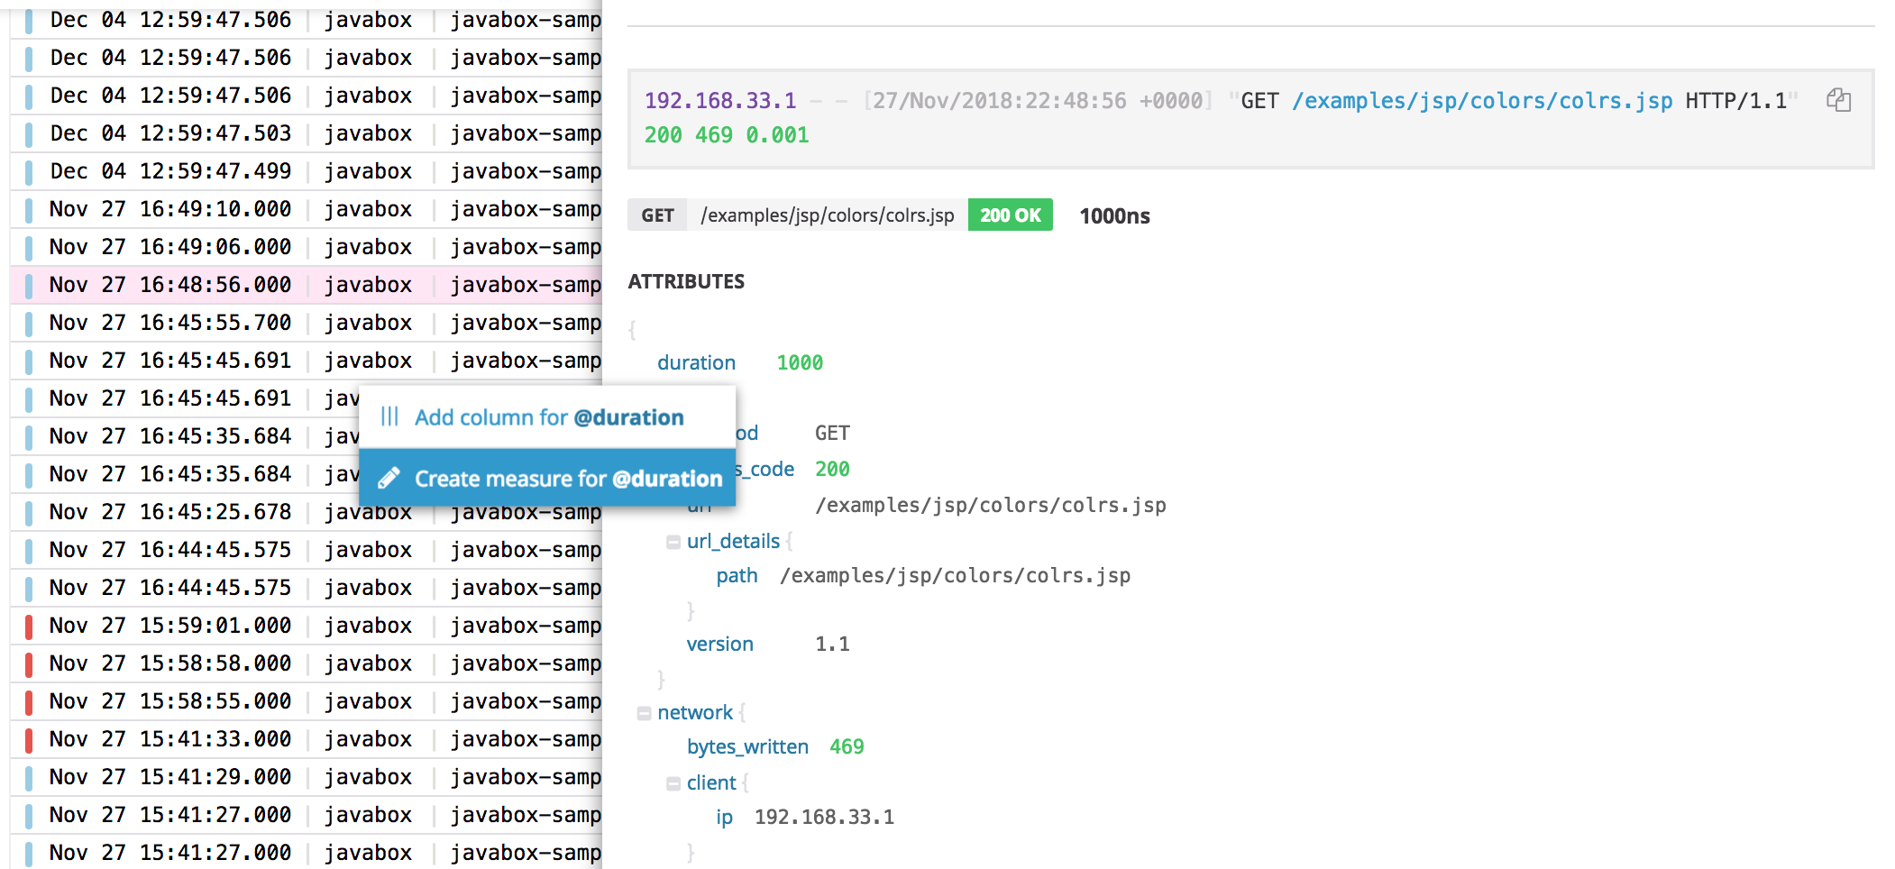Click the GET method badge in detail pane
The image size is (1895, 869).
(x=658, y=215)
